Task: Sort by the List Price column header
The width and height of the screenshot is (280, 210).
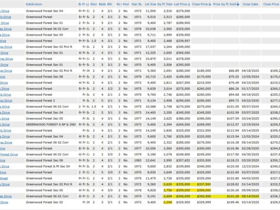Action: (x=180, y=4)
